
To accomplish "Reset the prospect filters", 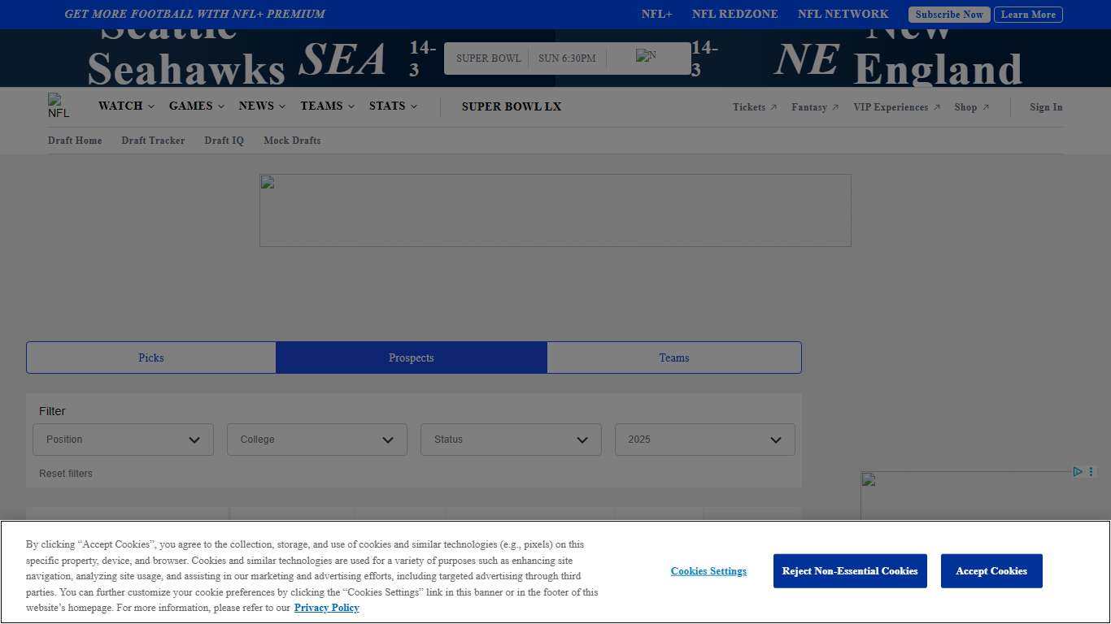I will click(65, 473).
